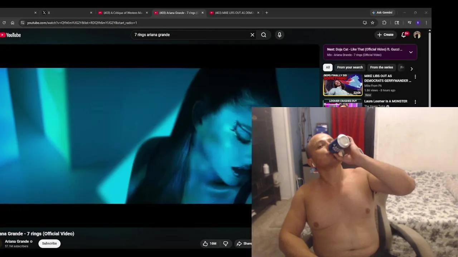The image size is (458, 257).
Task: Open the Chrome profile icon
Action: click(x=418, y=22)
